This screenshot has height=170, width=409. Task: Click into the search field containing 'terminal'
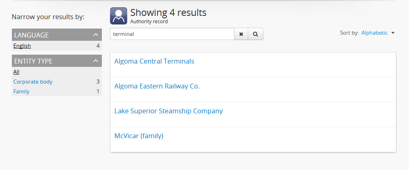click(172, 34)
